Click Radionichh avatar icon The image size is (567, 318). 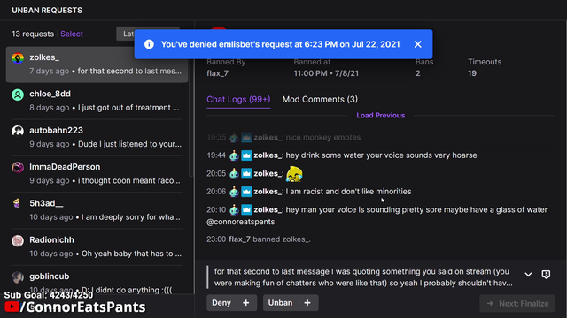[18, 240]
